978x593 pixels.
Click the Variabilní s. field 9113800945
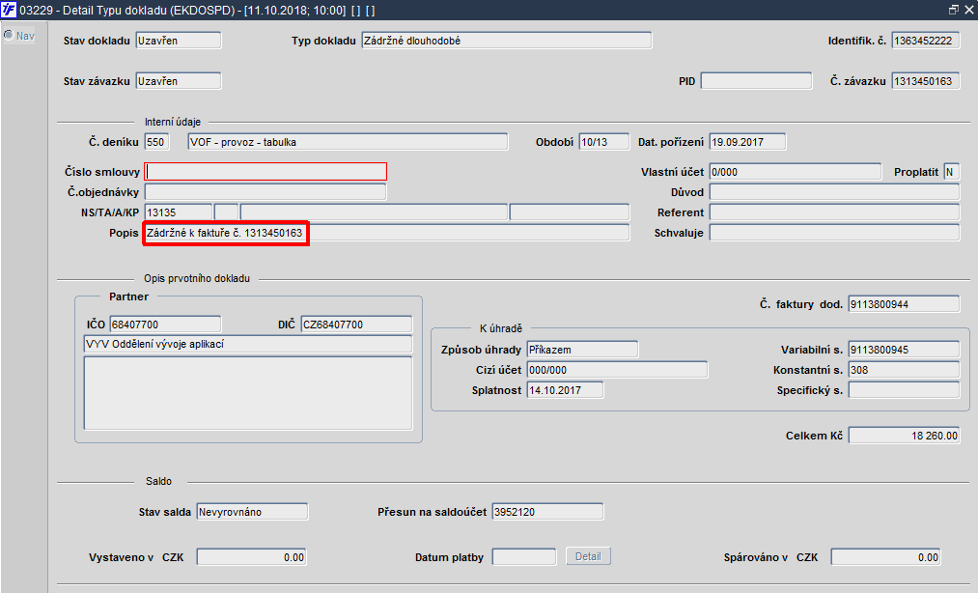(x=904, y=350)
